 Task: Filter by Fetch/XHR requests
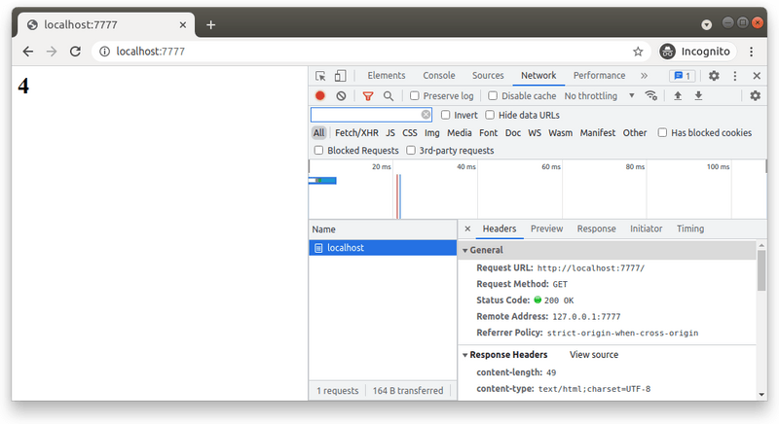pos(356,133)
